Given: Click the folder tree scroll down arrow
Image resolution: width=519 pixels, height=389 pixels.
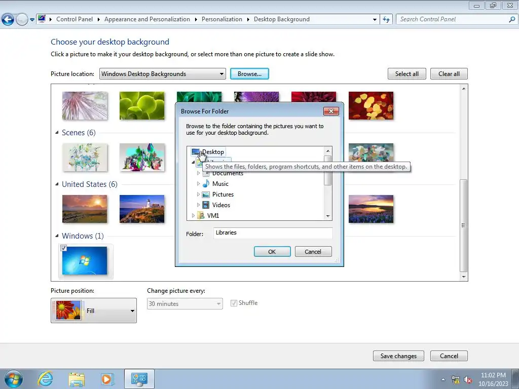Looking at the screenshot, I should point(328,216).
